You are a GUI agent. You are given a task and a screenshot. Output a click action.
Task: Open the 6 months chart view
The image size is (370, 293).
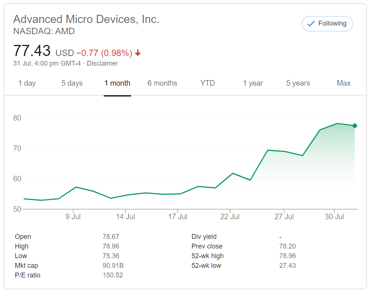[162, 83]
